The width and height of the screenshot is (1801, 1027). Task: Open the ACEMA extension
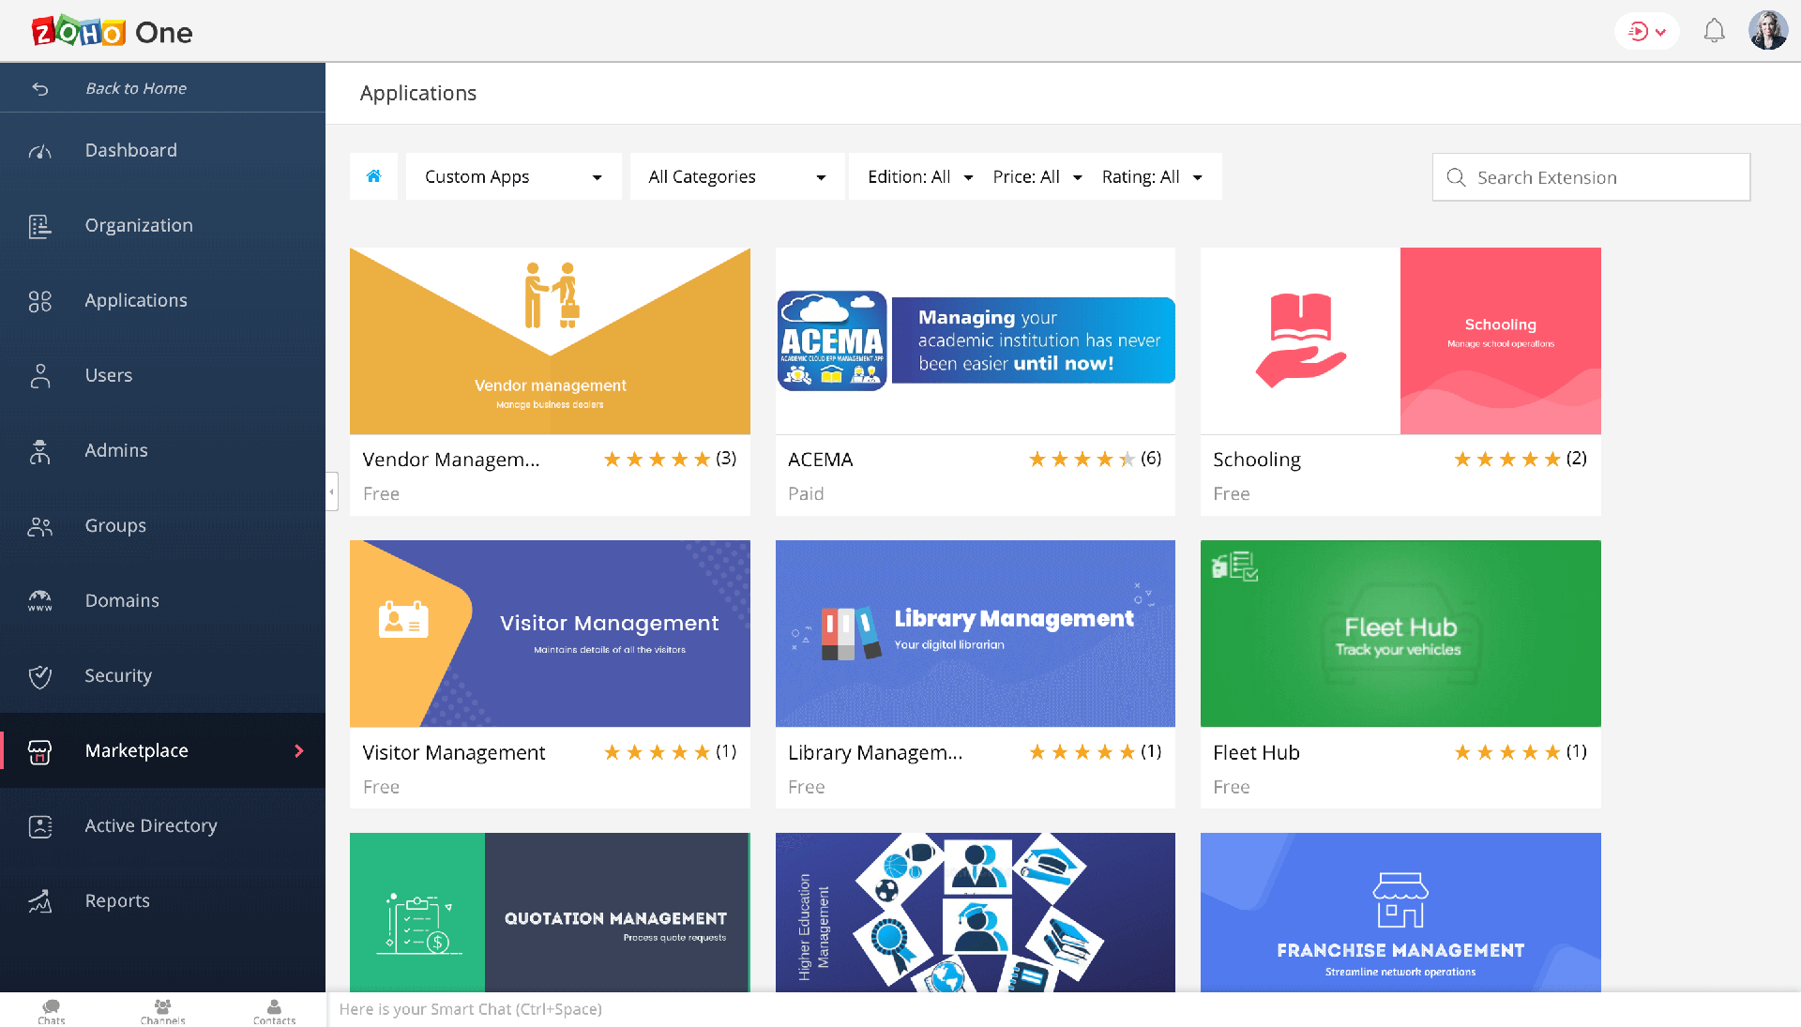click(x=976, y=340)
